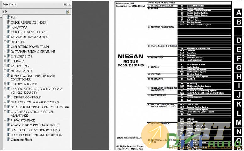The height and width of the screenshot is (151, 244).
Task: Expand the A: GENERAL INFORMATION bookmark
Action: (x=5, y=36)
